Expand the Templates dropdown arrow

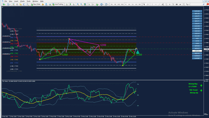108,4
